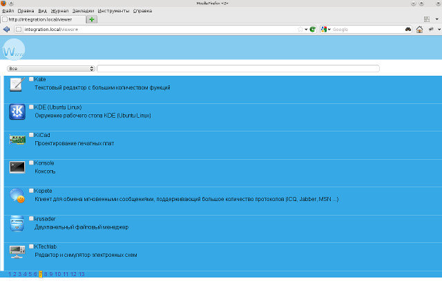Open the 'Все' category dropdown
The height and width of the screenshot is (283, 442).
tap(50, 69)
